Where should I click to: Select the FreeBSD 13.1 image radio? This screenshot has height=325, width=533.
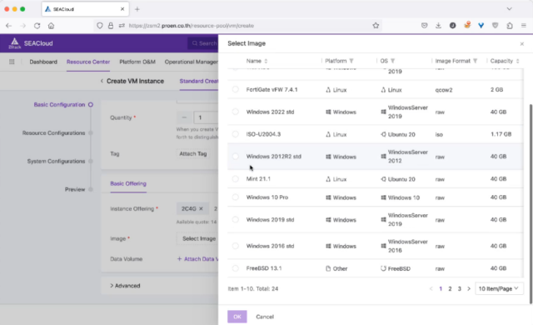pyautogui.click(x=235, y=268)
